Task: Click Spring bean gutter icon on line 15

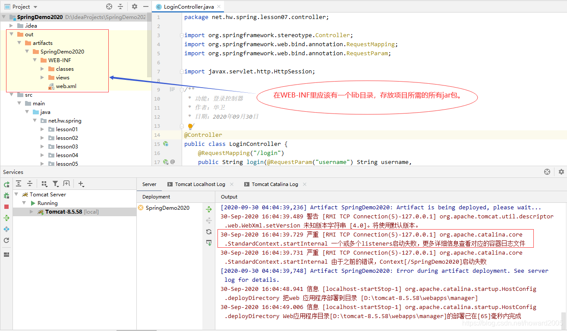Action: click(x=166, y=144)
